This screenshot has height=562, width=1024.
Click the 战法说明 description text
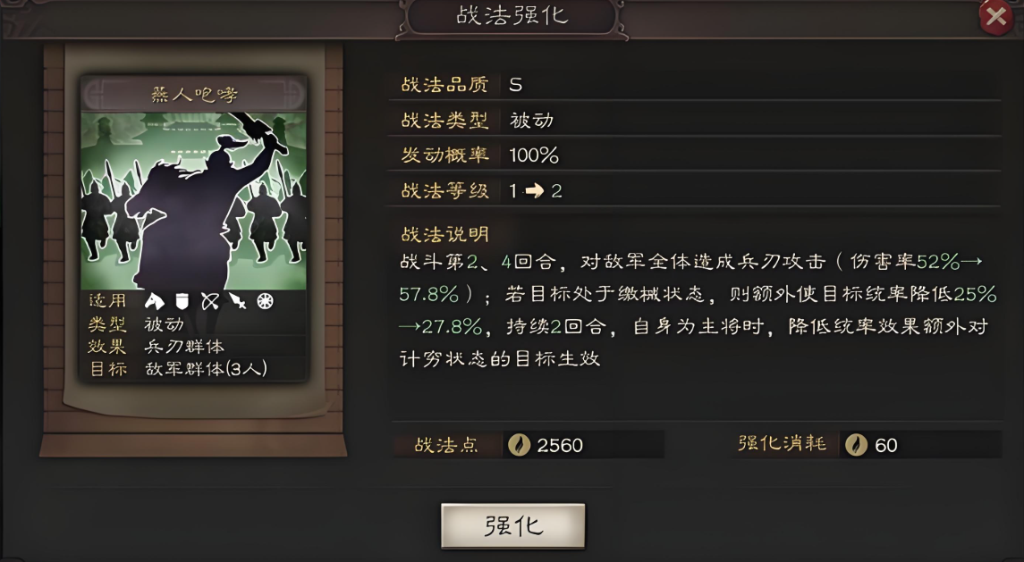(698, 310)
